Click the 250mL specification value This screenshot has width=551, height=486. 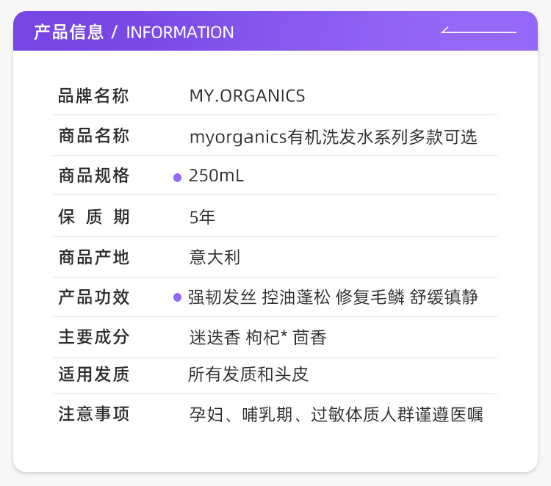pyautogui.click(x=216, y=176)
